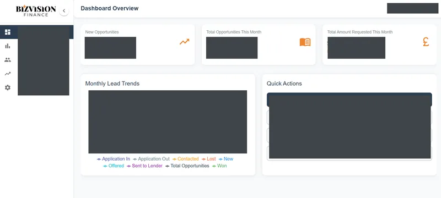
Task: Collapse the sidebar with the chevron button
Action: 64,11
